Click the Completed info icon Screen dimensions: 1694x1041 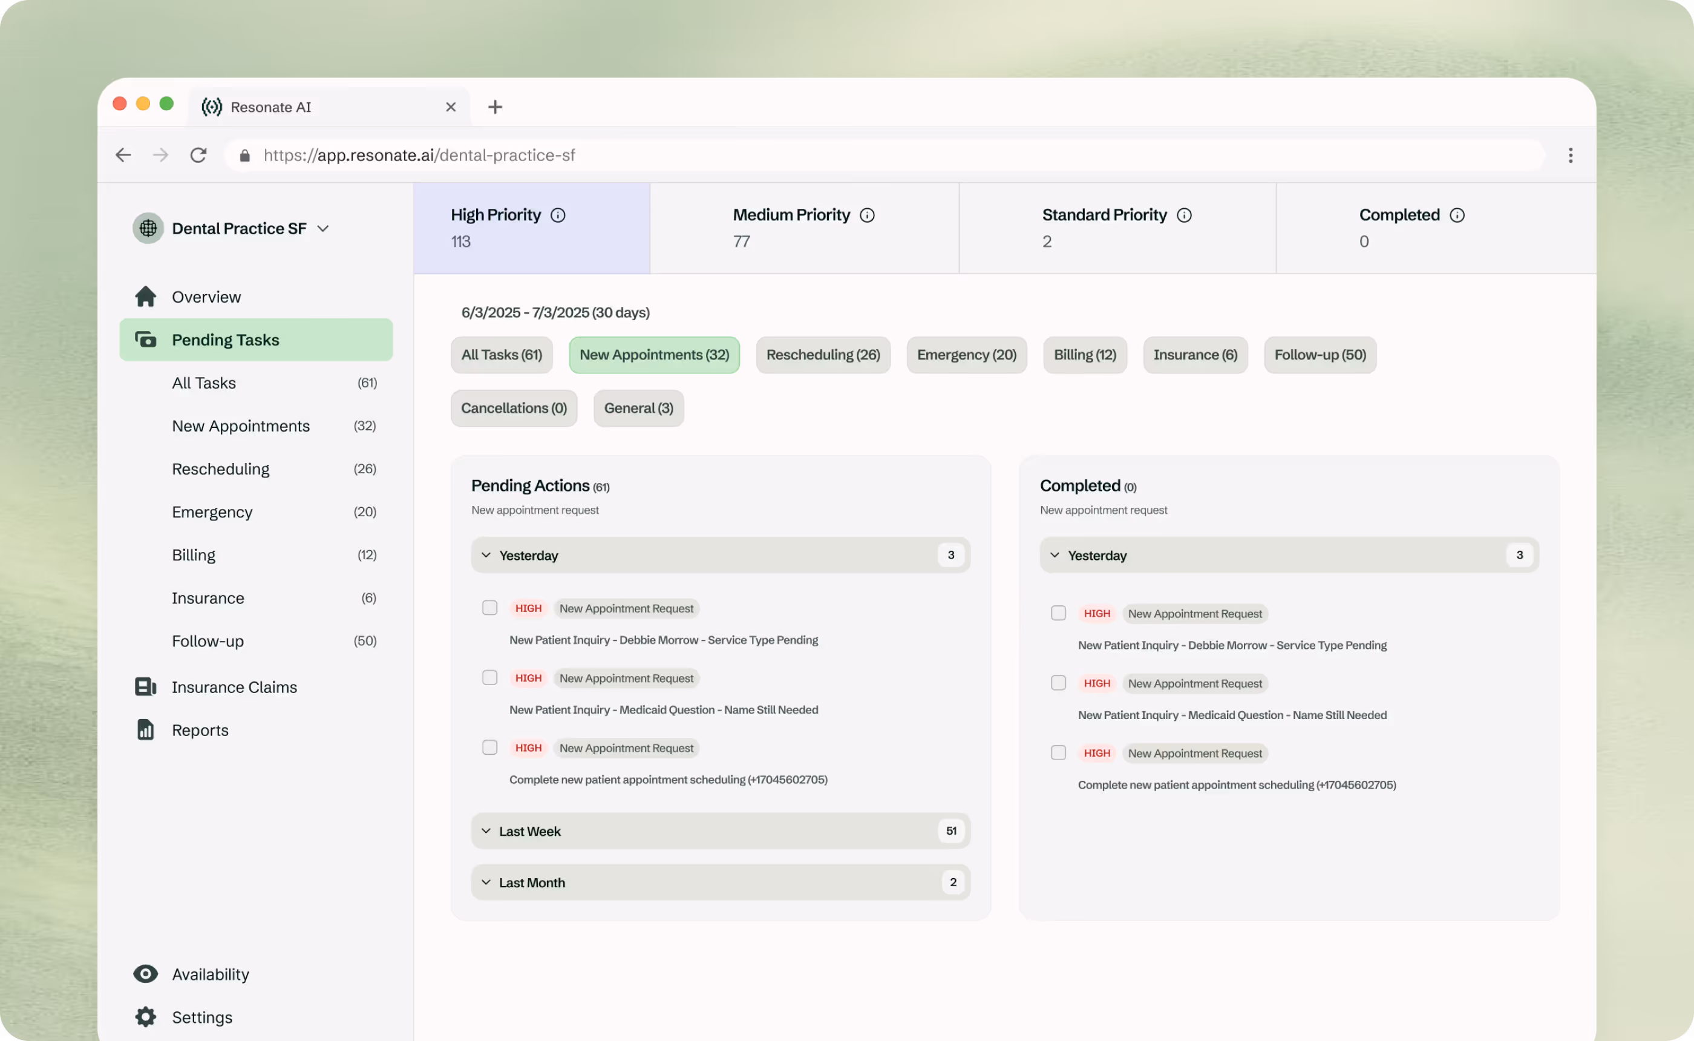tap(1457, 215)
